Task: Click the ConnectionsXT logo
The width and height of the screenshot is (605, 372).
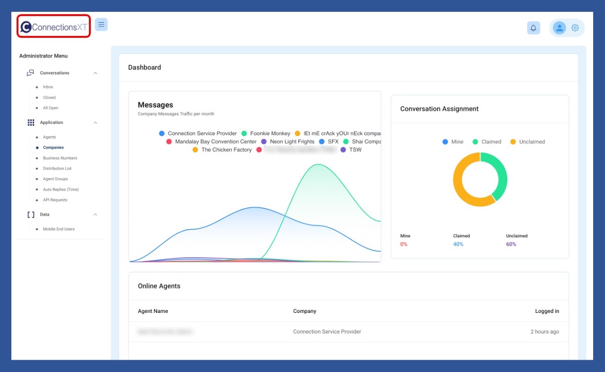Action: (x=54, y=27)
